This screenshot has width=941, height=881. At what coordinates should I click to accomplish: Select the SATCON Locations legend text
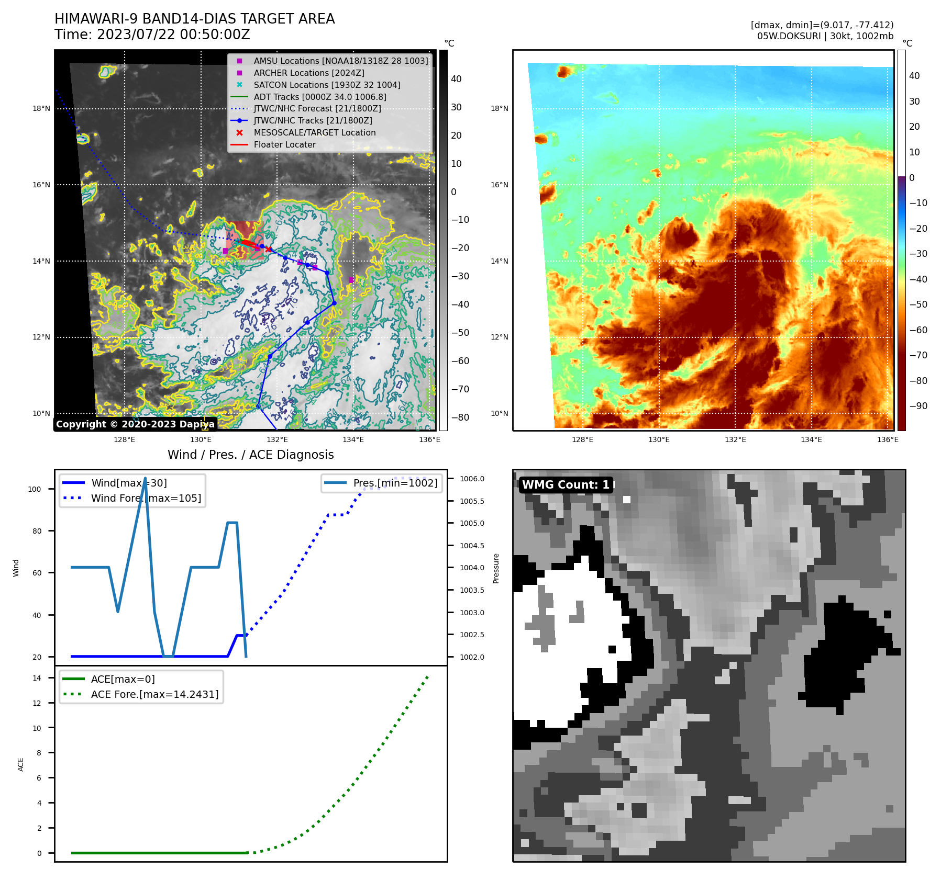[x=327, y=85]
